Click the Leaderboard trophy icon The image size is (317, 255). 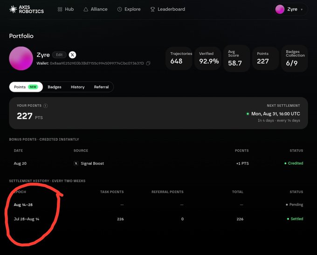click(152, 9)
